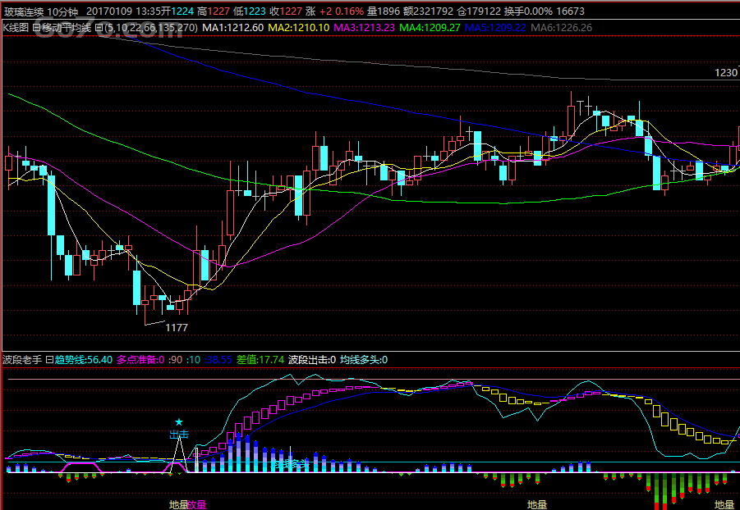Select the 玻璃连续 10分钟 contract title
740x510 pixels.
point(41,11)
